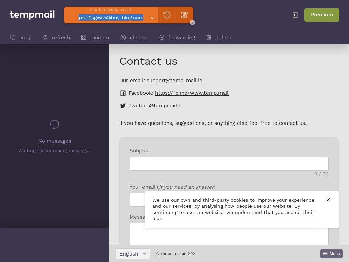Click the choose person icon
349x262 pixels.
pyautogui.click(x=123, y=38)
